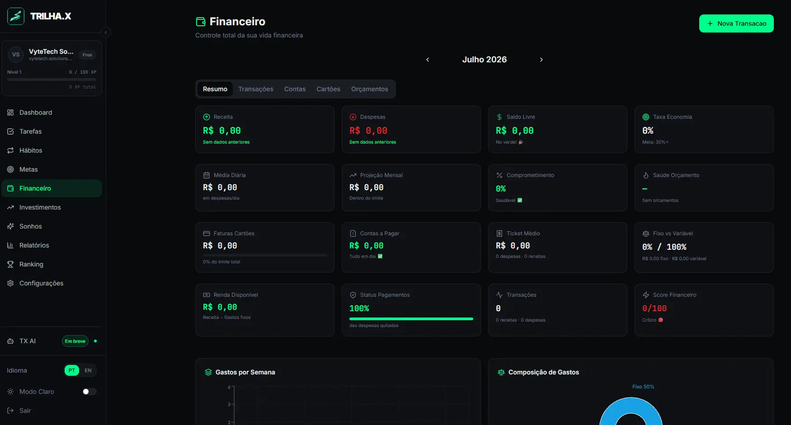
Task: Open Configurações via its gear icon
Action: (10, 283)
